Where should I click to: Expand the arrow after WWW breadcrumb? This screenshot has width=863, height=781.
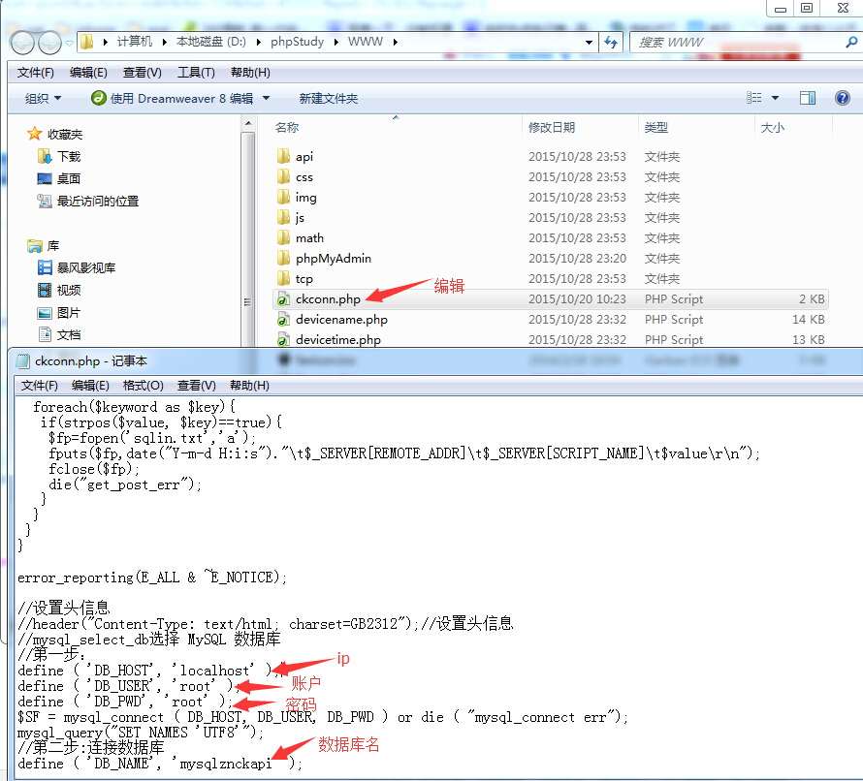396,42
